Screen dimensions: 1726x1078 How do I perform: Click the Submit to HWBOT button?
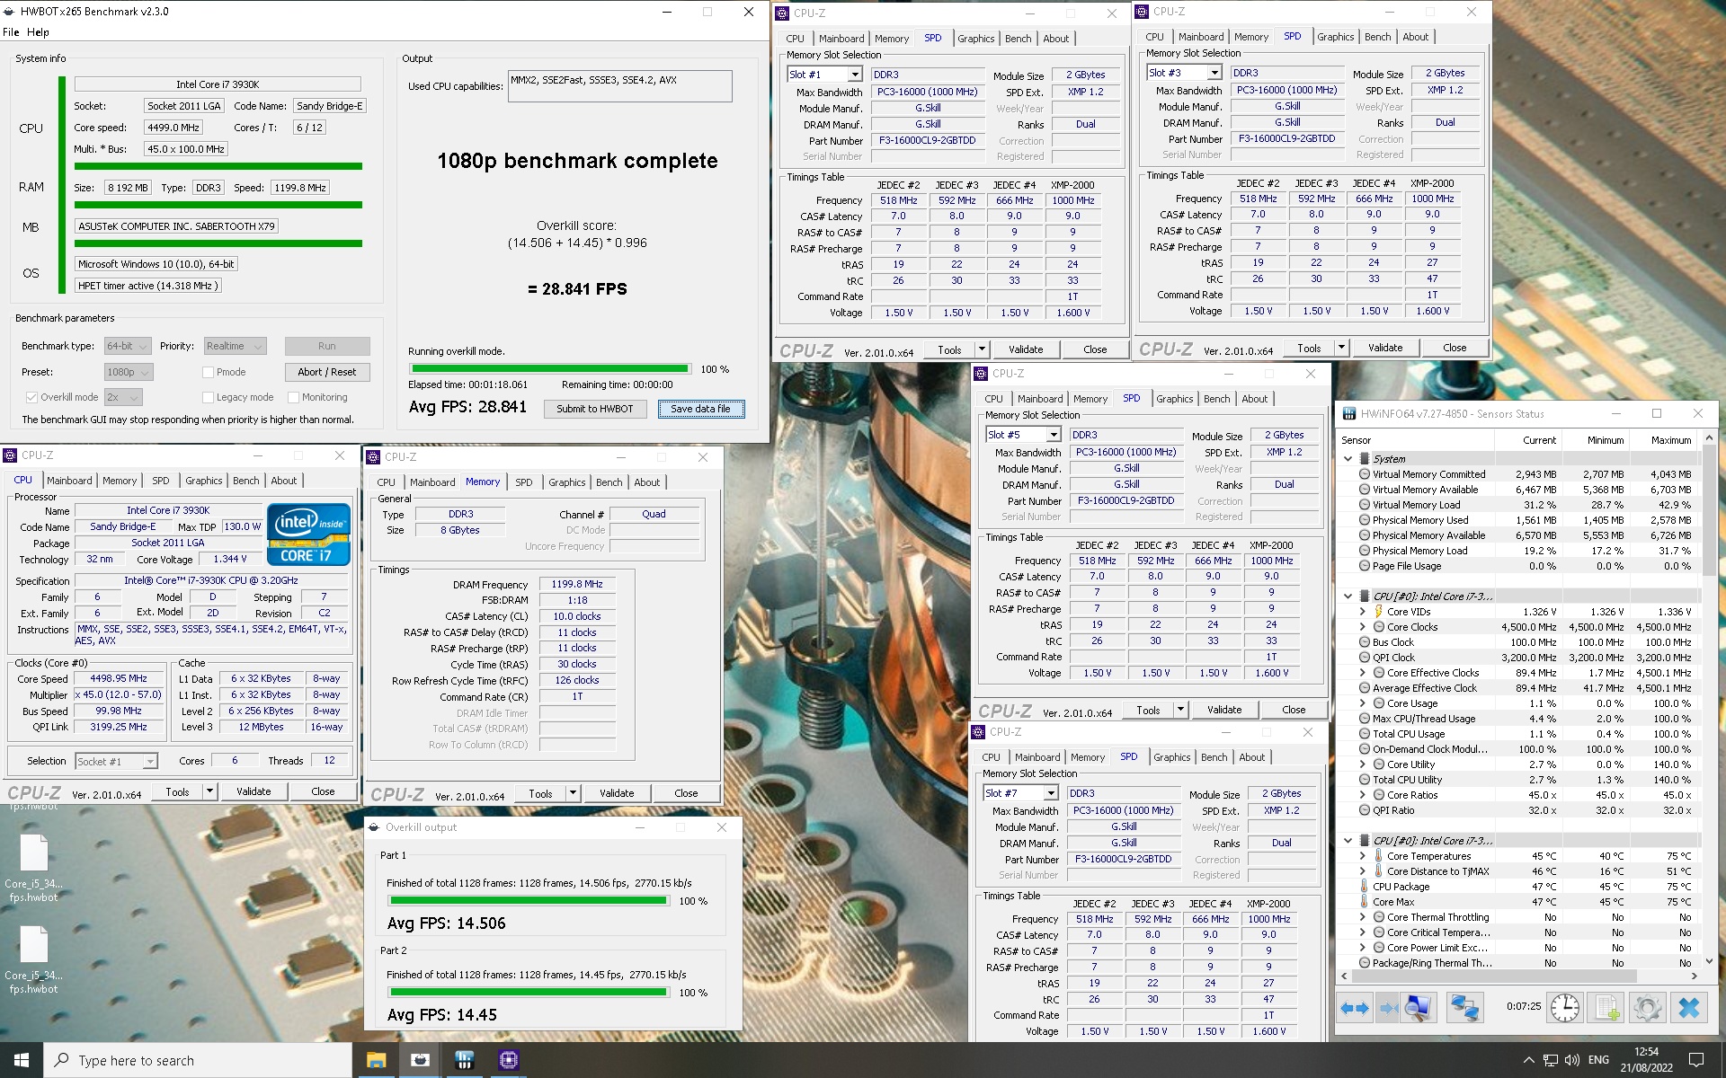595,409
